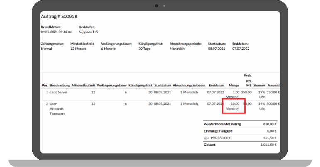Click the Abrechnungsperiode value Monatlich in the header
The height and width of the screenshot is (167, 320).
click(x=178, y=48)
